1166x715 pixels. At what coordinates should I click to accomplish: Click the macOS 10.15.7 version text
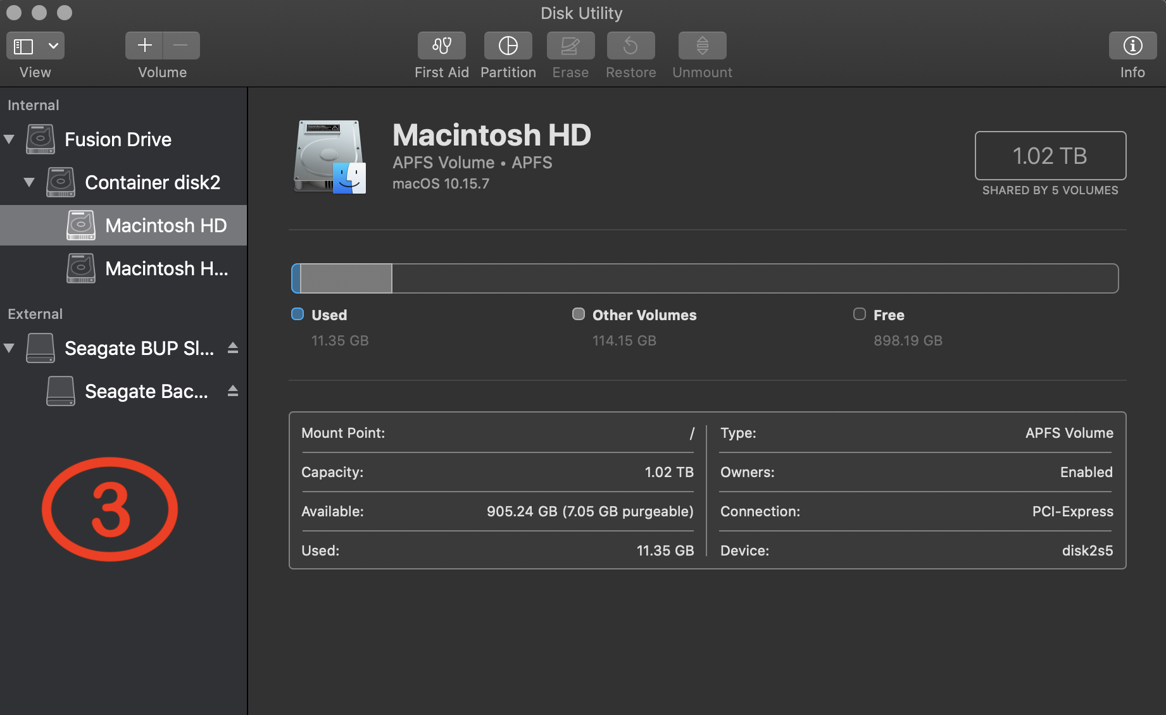pos(441,183)
